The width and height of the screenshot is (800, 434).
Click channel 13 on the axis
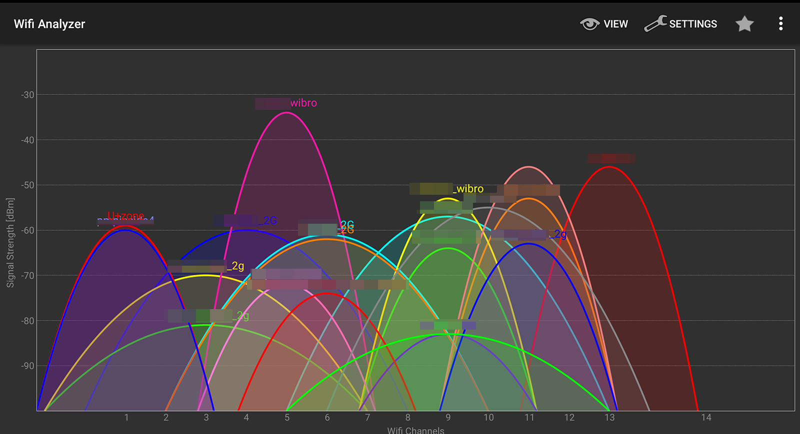(609, 418)
